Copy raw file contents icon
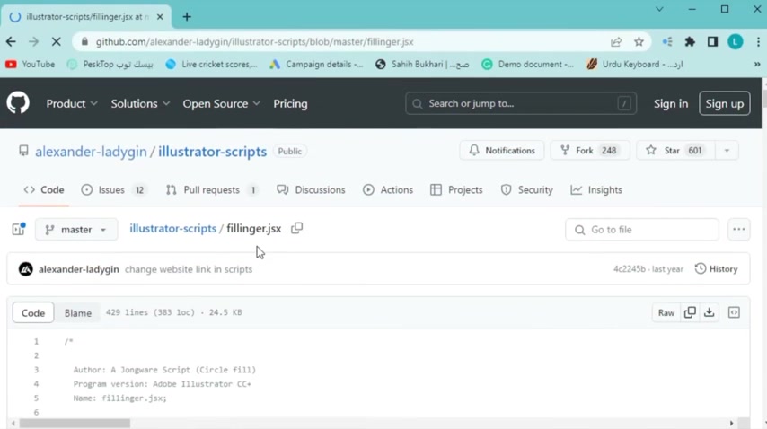This screenshot has width=767, height=429. 690,312
